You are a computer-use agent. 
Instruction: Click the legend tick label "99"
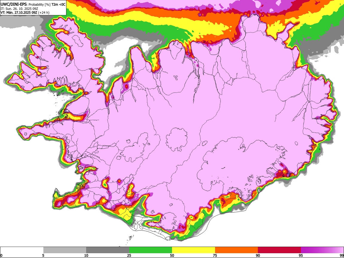(x=341, y=256)
